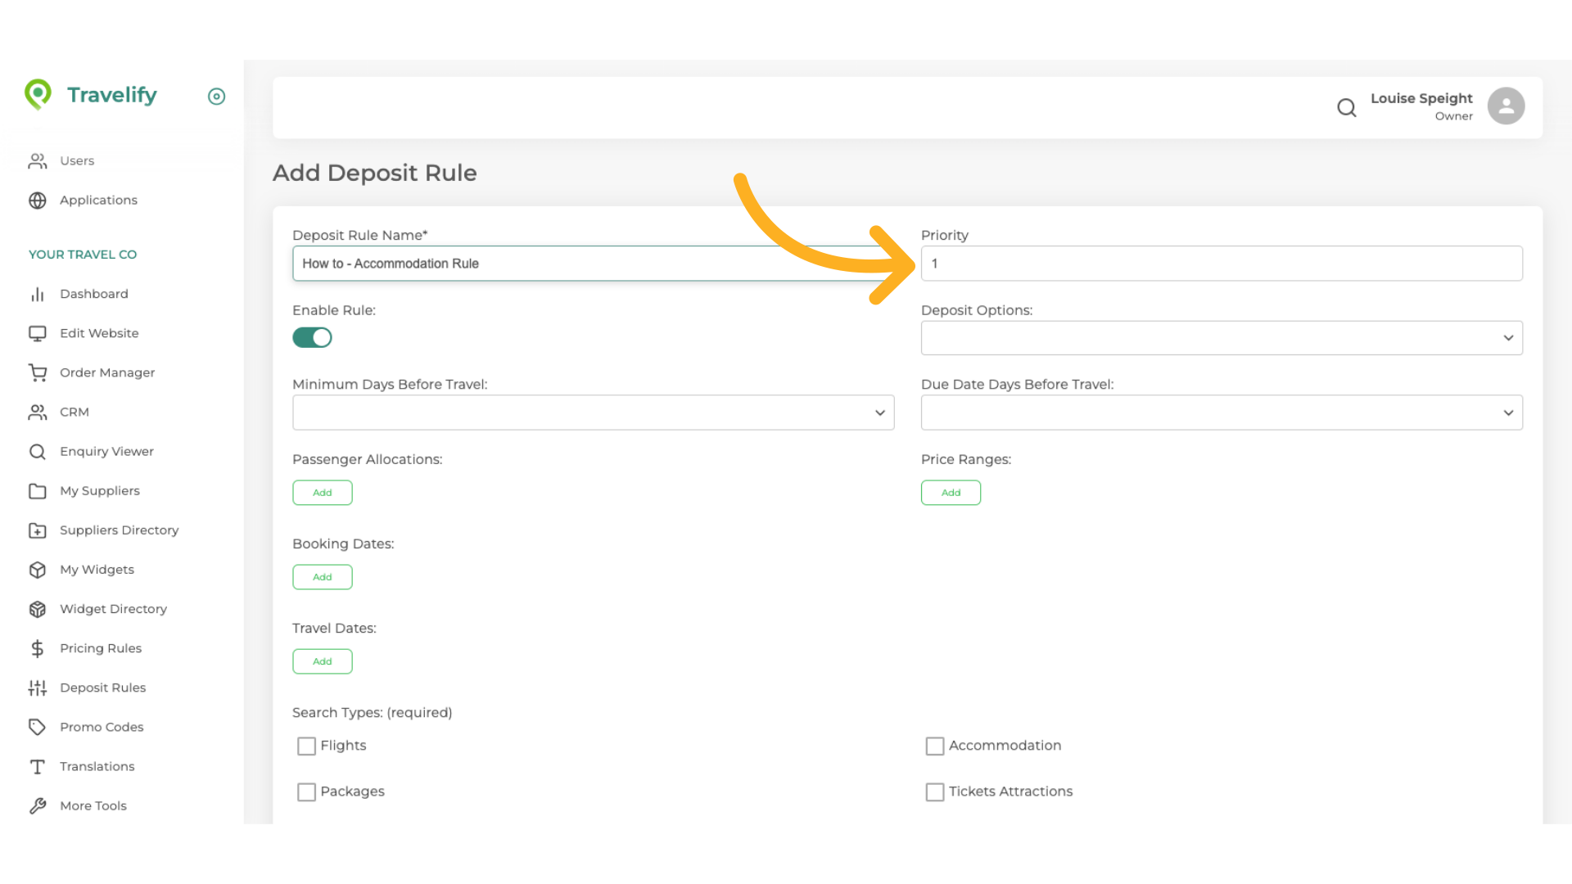Open Widget Directory cube icon
Screen dimensions: 1572x884
click(x=38, y=609)
